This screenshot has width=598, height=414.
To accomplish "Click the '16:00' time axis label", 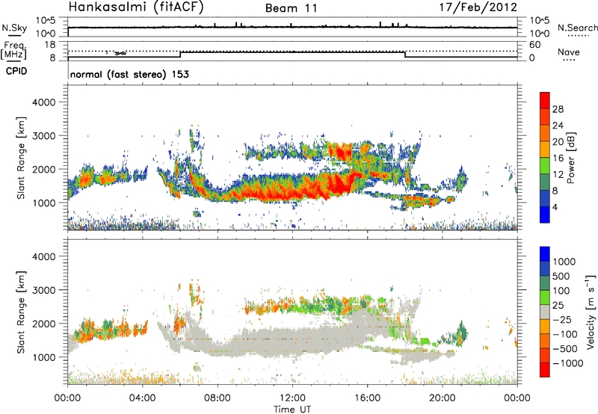I will tap(367, 398).
